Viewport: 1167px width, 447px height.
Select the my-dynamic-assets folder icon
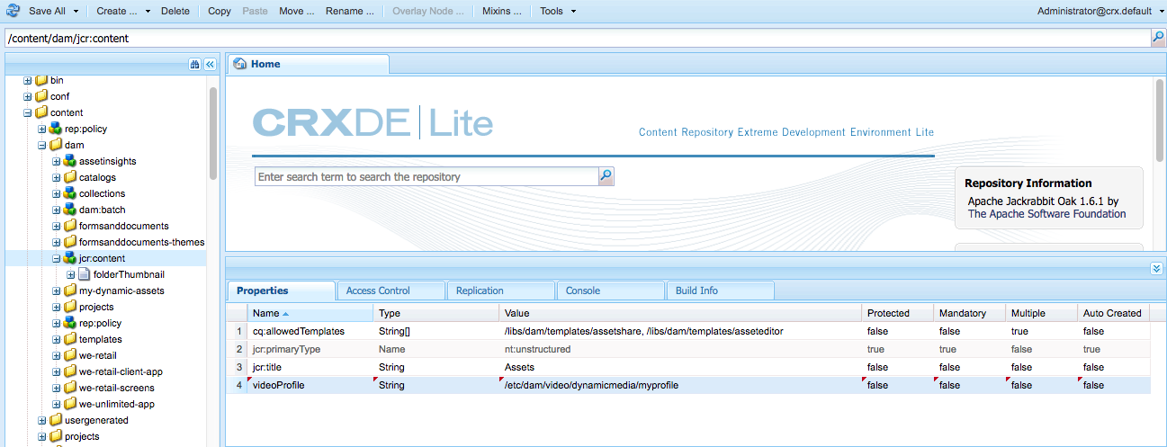70,291
